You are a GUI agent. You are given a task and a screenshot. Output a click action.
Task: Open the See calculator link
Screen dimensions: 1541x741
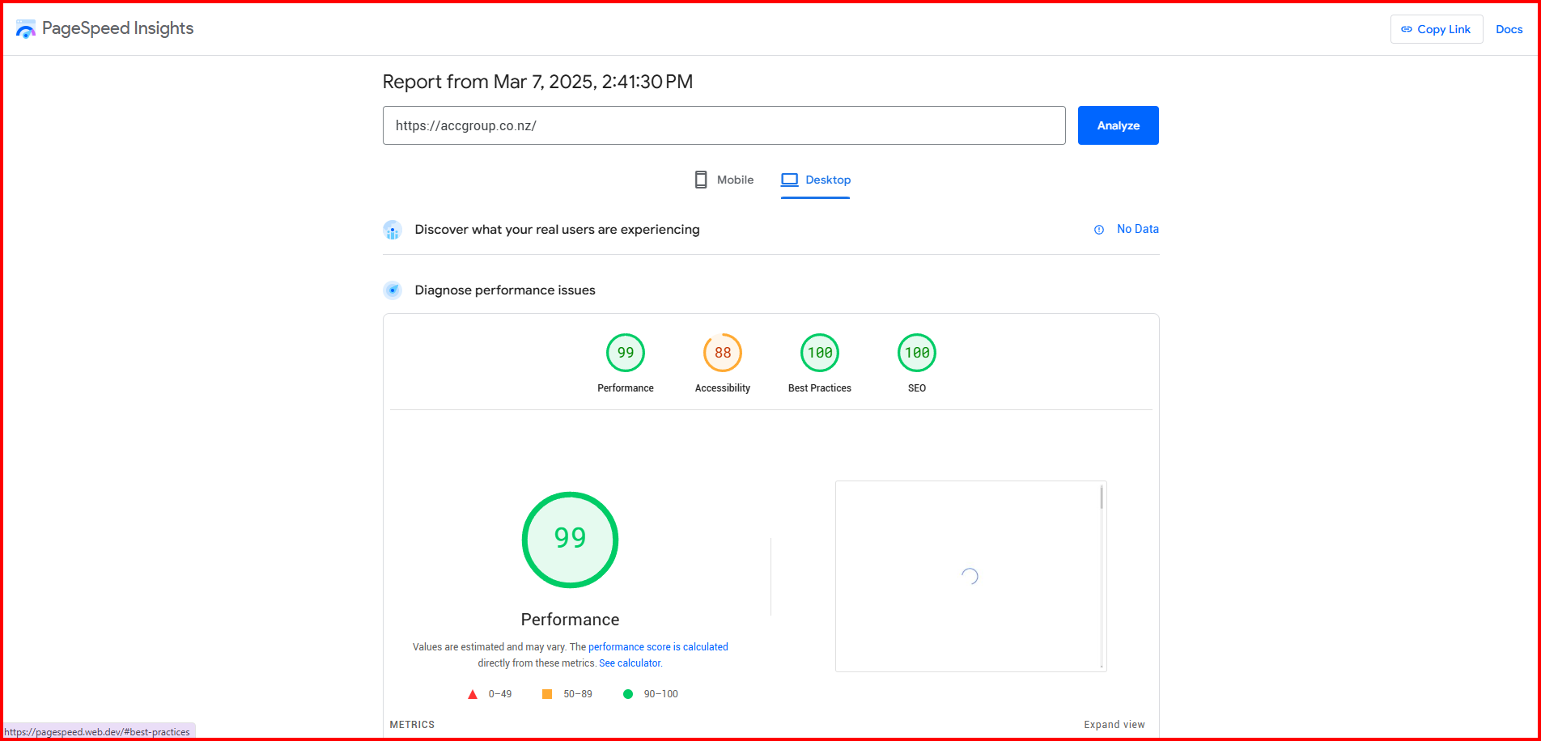tap(630, 663)
